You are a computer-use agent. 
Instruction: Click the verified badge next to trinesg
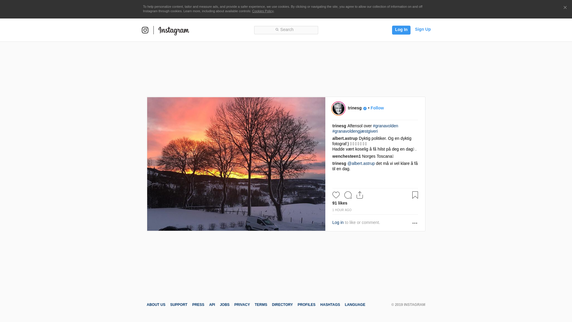click(x=365, y=109)
